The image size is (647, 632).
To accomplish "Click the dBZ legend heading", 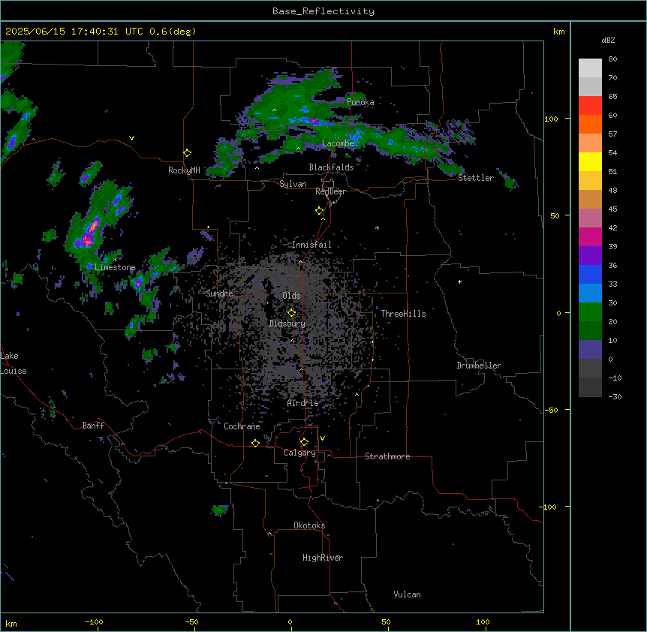I will coord(608,40).
